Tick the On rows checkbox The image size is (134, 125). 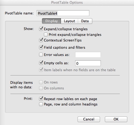pos(41,82)
